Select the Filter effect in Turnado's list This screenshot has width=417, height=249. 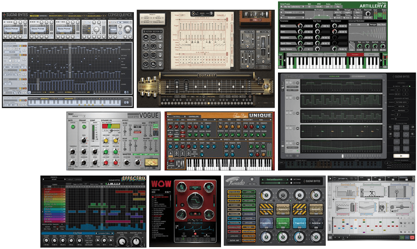[249, 227]
